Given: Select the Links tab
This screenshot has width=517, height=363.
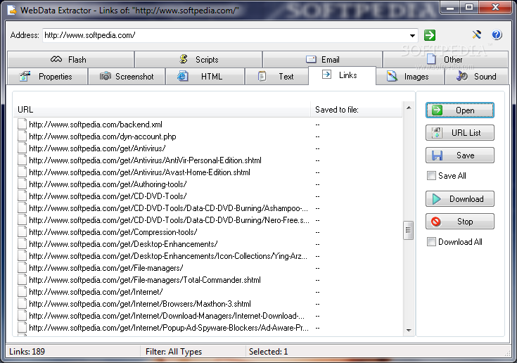Looking at the screenshot, I should [343, 75].
